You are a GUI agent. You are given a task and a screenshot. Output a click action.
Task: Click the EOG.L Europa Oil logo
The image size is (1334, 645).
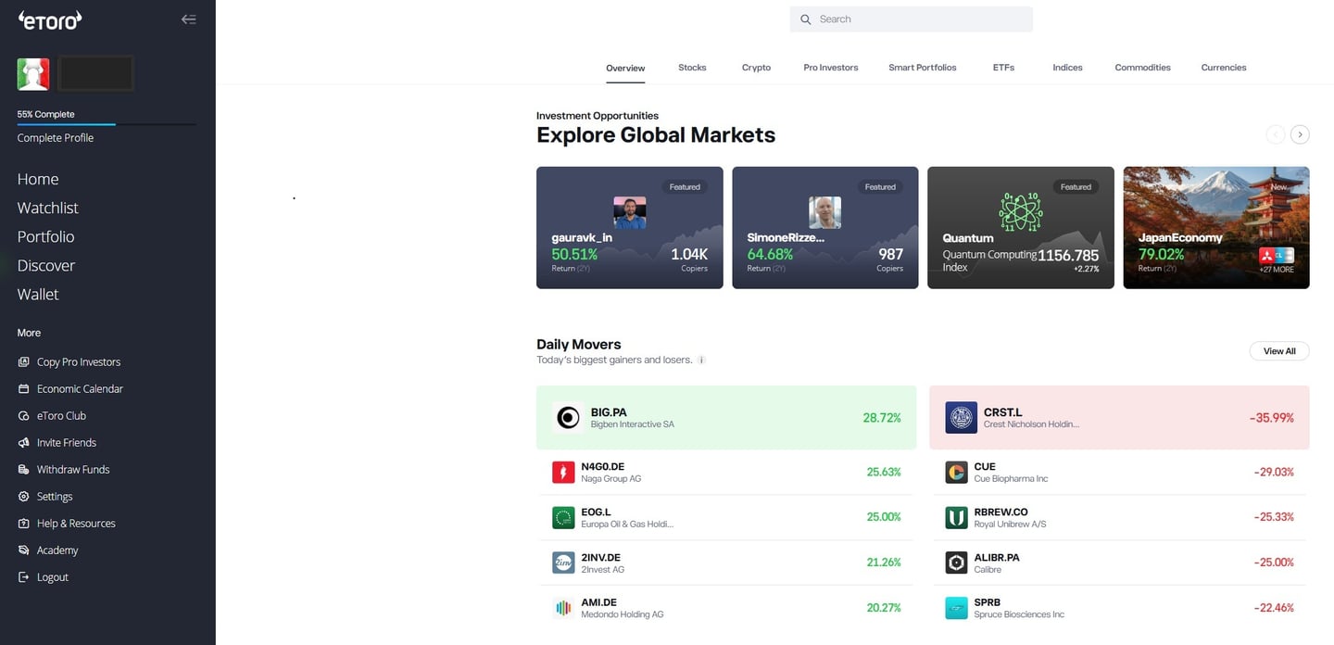click(x=563, y=517)
